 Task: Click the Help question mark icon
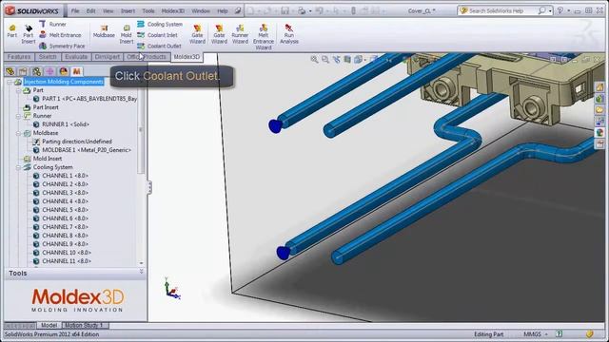click(560, 10)
